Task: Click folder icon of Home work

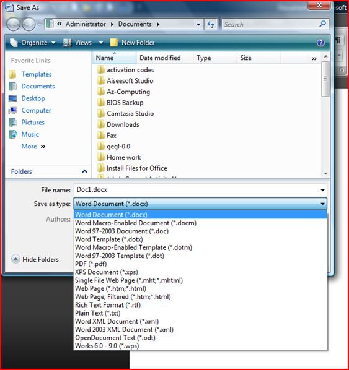Action: (x=101, y=157)
